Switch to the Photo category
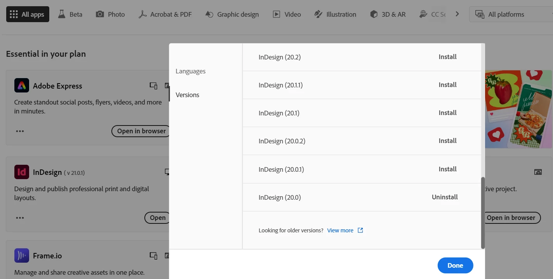553x279 pixels. pyautogui.click(x=111, y=14)
